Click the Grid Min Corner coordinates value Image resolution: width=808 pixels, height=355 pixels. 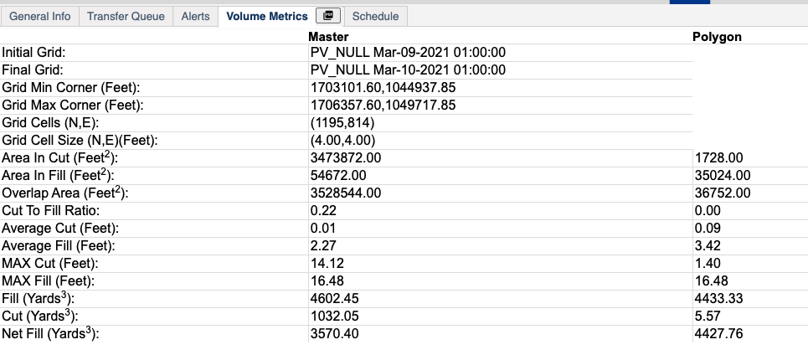[x=383, y=88]
